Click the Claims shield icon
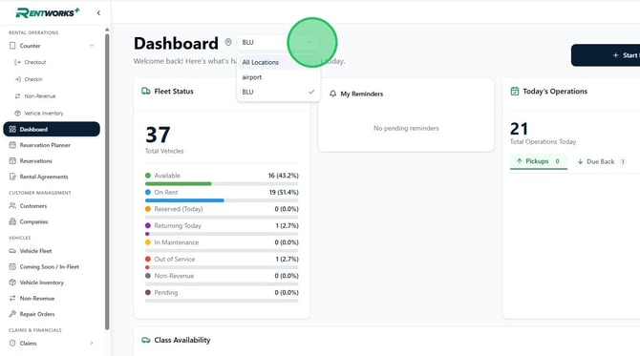The image size is (640, 356). [x=12, y=344]
